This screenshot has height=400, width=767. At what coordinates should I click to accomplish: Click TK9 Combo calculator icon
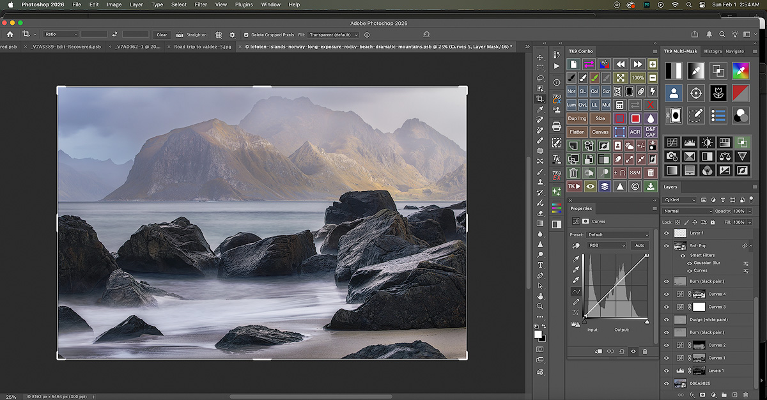(619, 104)
